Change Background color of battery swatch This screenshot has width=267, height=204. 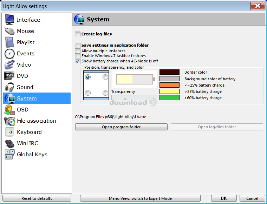click(x=169, y=79)
